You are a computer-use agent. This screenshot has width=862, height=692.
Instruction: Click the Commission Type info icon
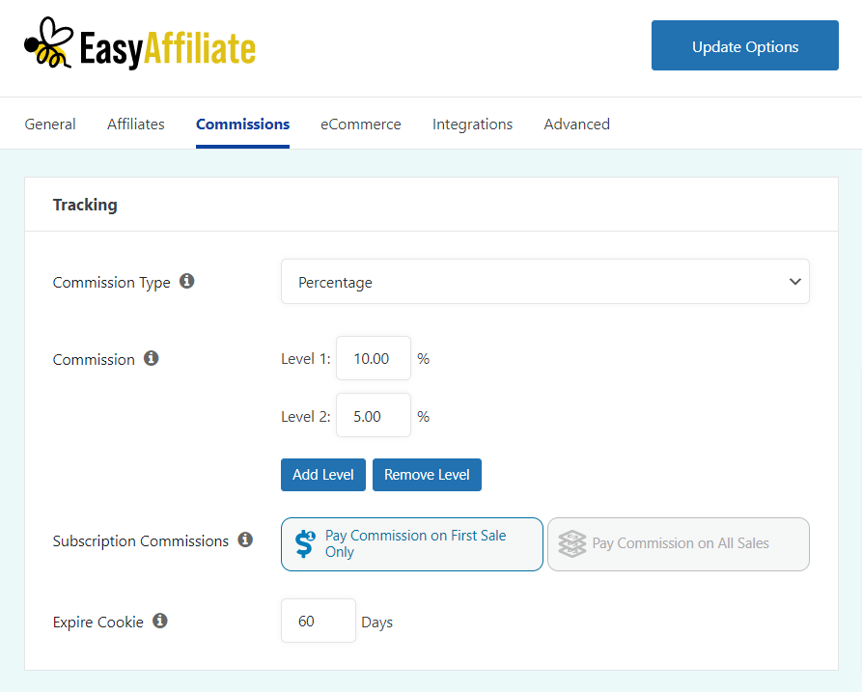point(187,281)
